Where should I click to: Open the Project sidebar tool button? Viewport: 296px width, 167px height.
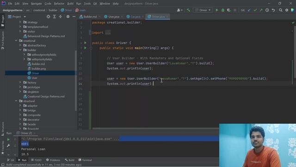point(3,20)
